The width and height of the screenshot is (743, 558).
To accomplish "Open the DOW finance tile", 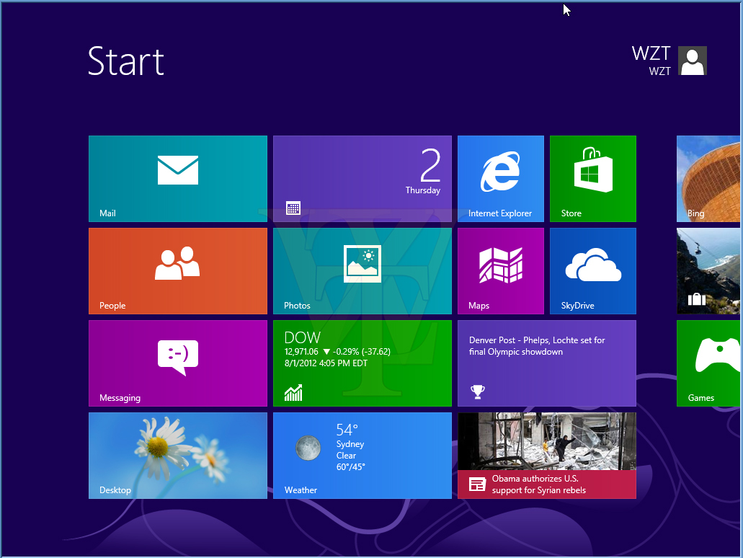I will pos(362,363).
